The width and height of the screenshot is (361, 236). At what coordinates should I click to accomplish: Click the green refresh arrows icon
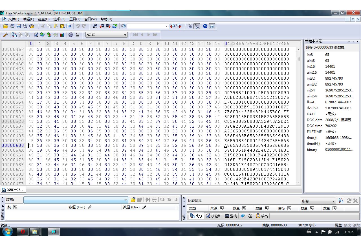(x=115, y=26)
